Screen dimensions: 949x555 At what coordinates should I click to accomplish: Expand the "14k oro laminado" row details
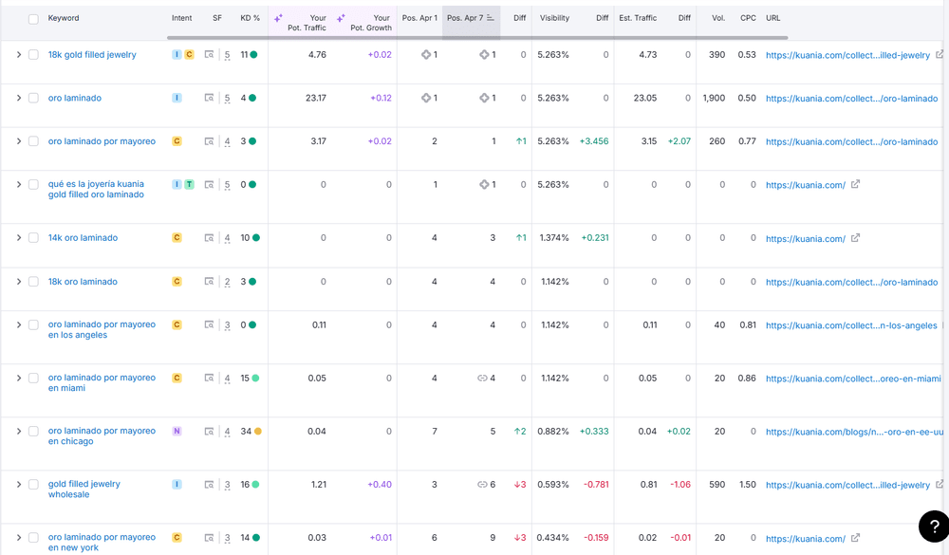[17, 237]
